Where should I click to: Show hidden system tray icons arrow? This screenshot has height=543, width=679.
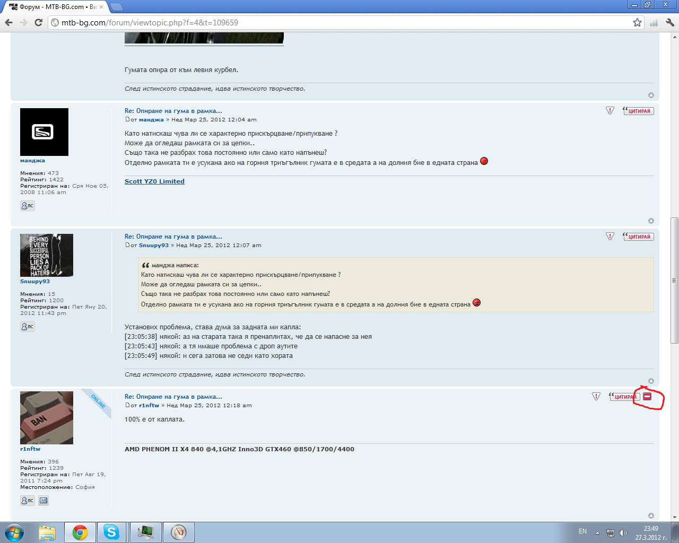(597, 532)
